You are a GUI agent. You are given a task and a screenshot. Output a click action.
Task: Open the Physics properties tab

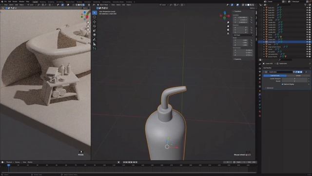point(260,101)
